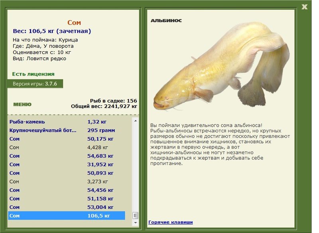319x233 pixels.
Task: Select the Сом 50,893 кг row
Action: coord(67,173)
